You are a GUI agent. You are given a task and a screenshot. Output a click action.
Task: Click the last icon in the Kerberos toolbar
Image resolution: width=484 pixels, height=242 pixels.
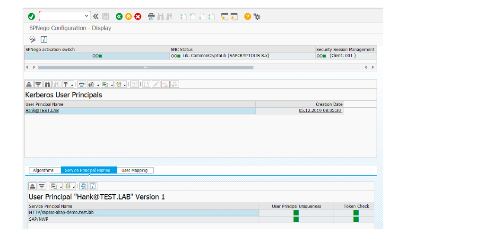click(x=174, y=84)
